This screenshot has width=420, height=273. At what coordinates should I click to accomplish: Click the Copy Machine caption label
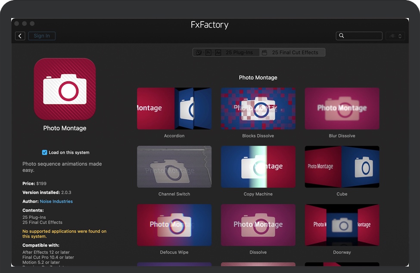coord(258,194)
